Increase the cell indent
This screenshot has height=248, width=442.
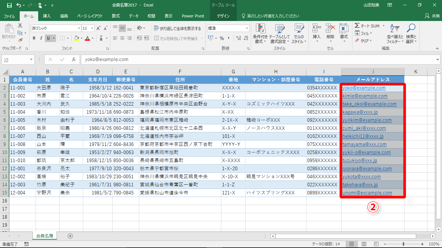tap(147, 38)
